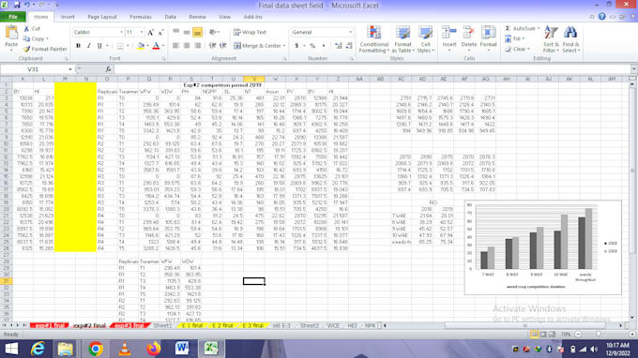Toggle Top Align alignment
Image resolution: width=638 pixels, height=358 pixels.
(175, 32)
